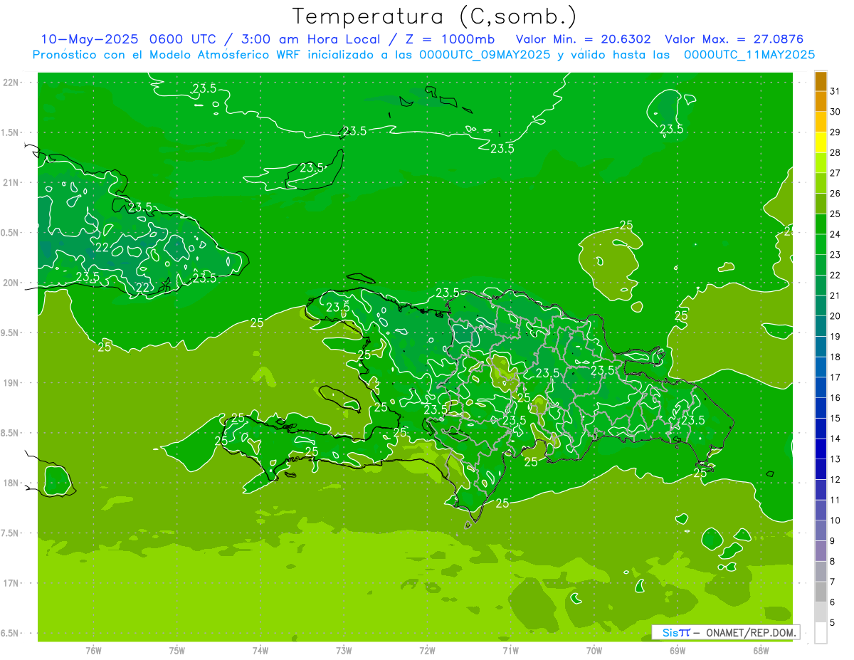Click the '0000UTC_09MAY2025' initialization time
This screenshot has width=854, height=660.
485,54
